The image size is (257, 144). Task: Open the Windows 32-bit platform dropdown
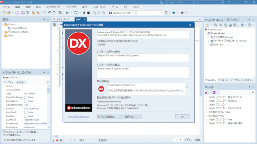(133, 13)
